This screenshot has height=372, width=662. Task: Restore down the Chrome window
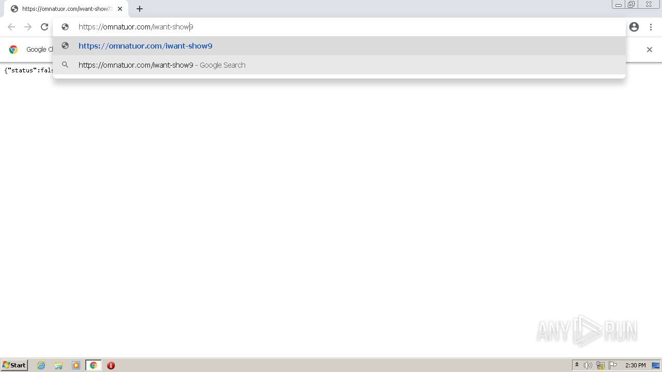click(632, 5)
